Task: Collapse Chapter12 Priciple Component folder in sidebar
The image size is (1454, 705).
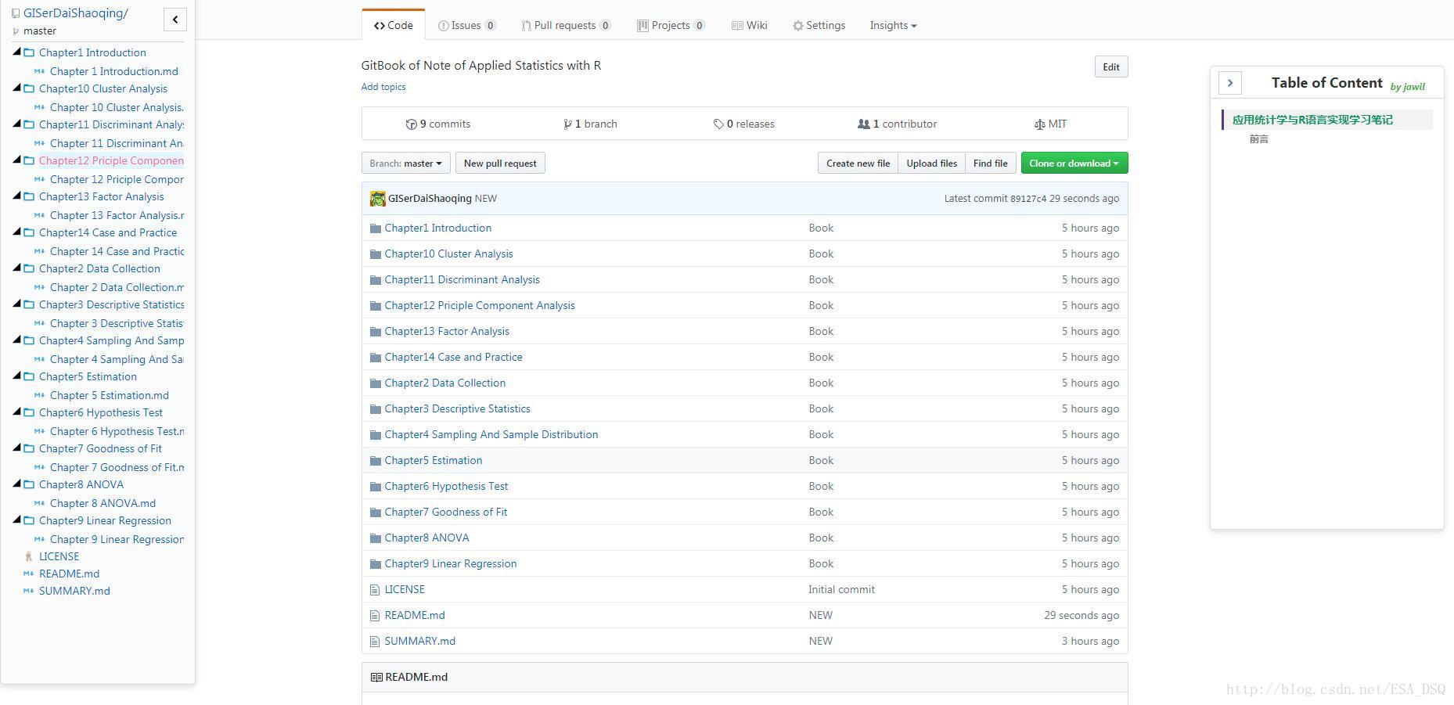Action: [17, 160]
